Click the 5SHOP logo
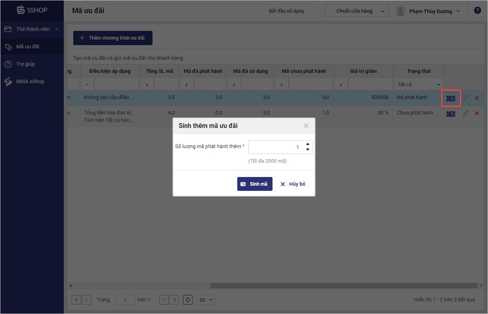Viewport: 488px width, 314px height. point(32,10)
